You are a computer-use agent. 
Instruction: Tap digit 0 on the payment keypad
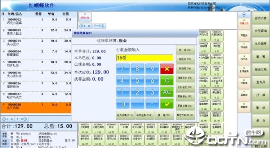pyautogui.click(x=123, y=104)
